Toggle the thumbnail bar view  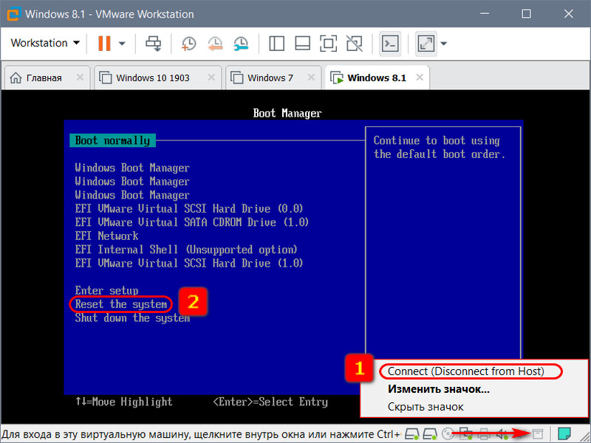coord(302,44)
